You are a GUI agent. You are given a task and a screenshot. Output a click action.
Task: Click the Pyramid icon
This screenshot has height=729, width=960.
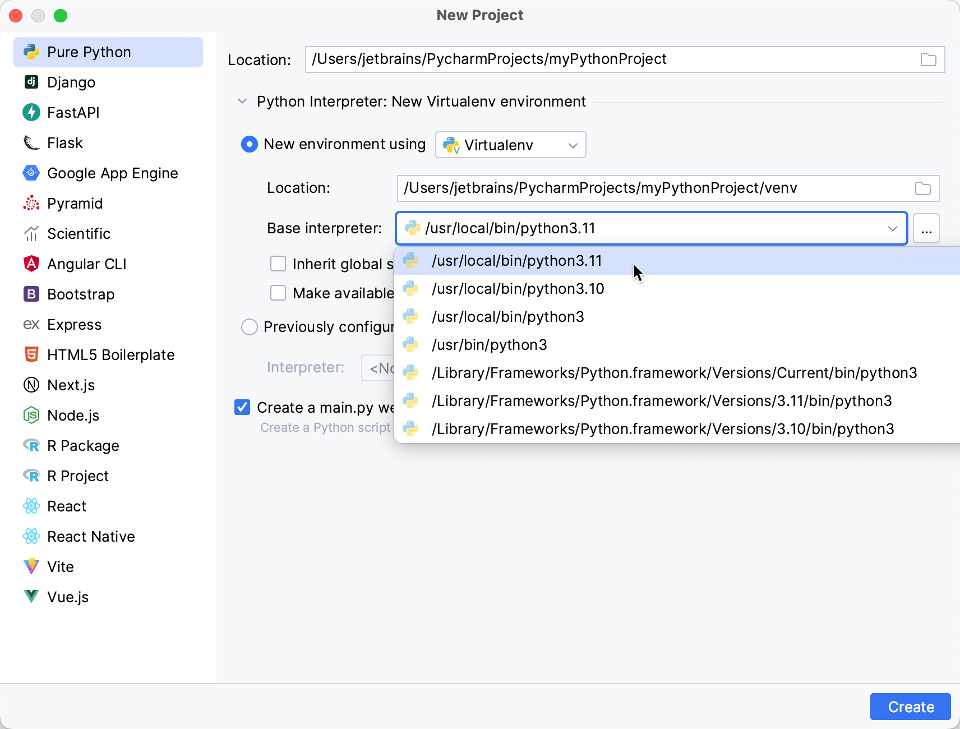pyautogui.click(x=31, y=204)
